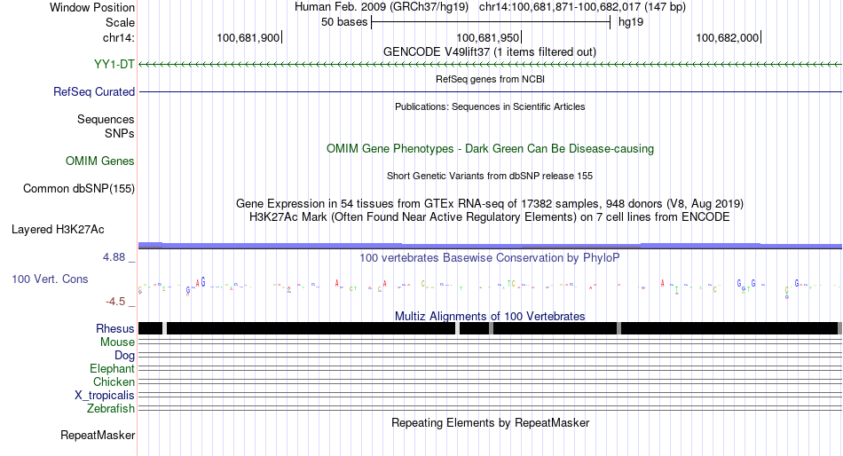Select the Mouse alignment label
843x456 pixels.
point(117,342)
